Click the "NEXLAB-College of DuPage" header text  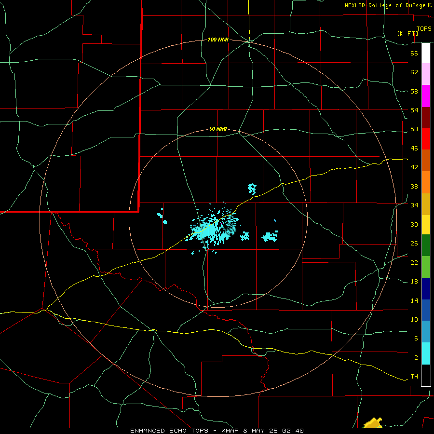(x=386, y=5)
